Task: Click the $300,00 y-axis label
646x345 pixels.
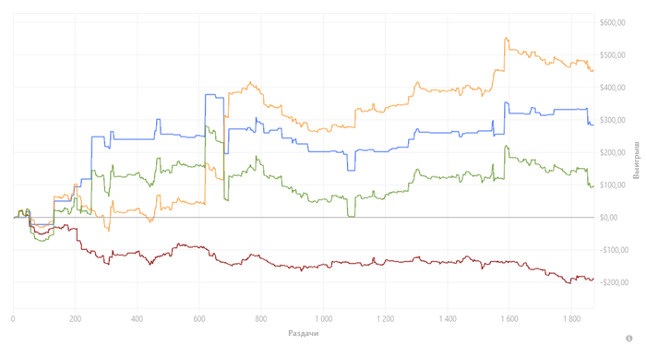Action: coord(613,120)
